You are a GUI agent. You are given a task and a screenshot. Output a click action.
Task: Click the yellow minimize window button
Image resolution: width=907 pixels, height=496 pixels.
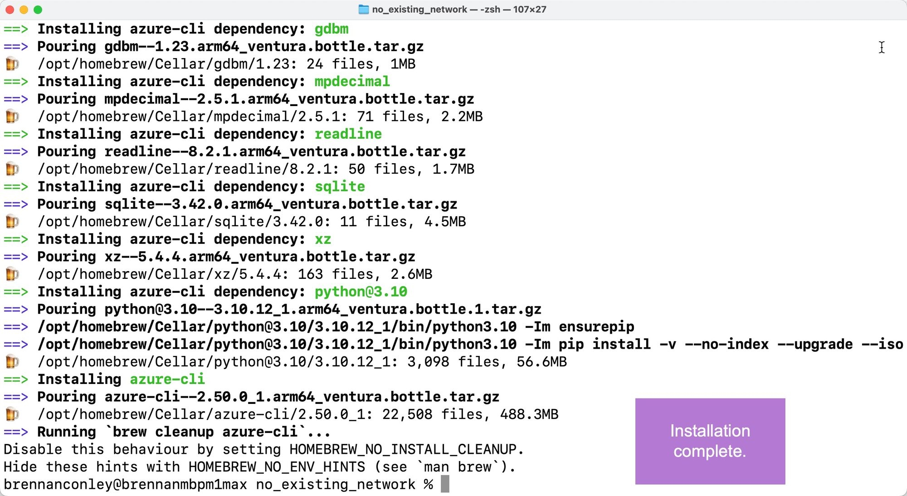click(24, 10)
